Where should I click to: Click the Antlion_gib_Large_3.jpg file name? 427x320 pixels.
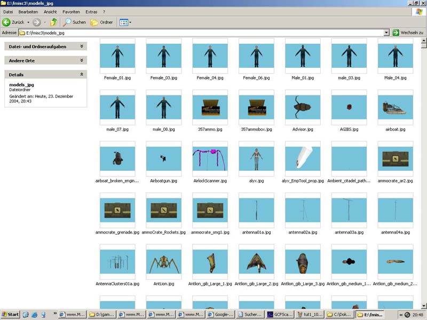click(x=303, y=284)
